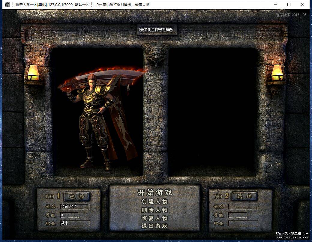Click the NO 2 职业 class field
The height and width of the screenshot is (242, 312).
pos(243,223)
